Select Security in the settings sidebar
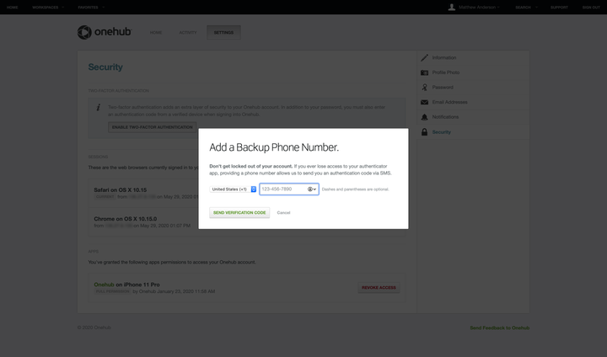The width and height of the screenshot is (607, 357). pos(441,132)
